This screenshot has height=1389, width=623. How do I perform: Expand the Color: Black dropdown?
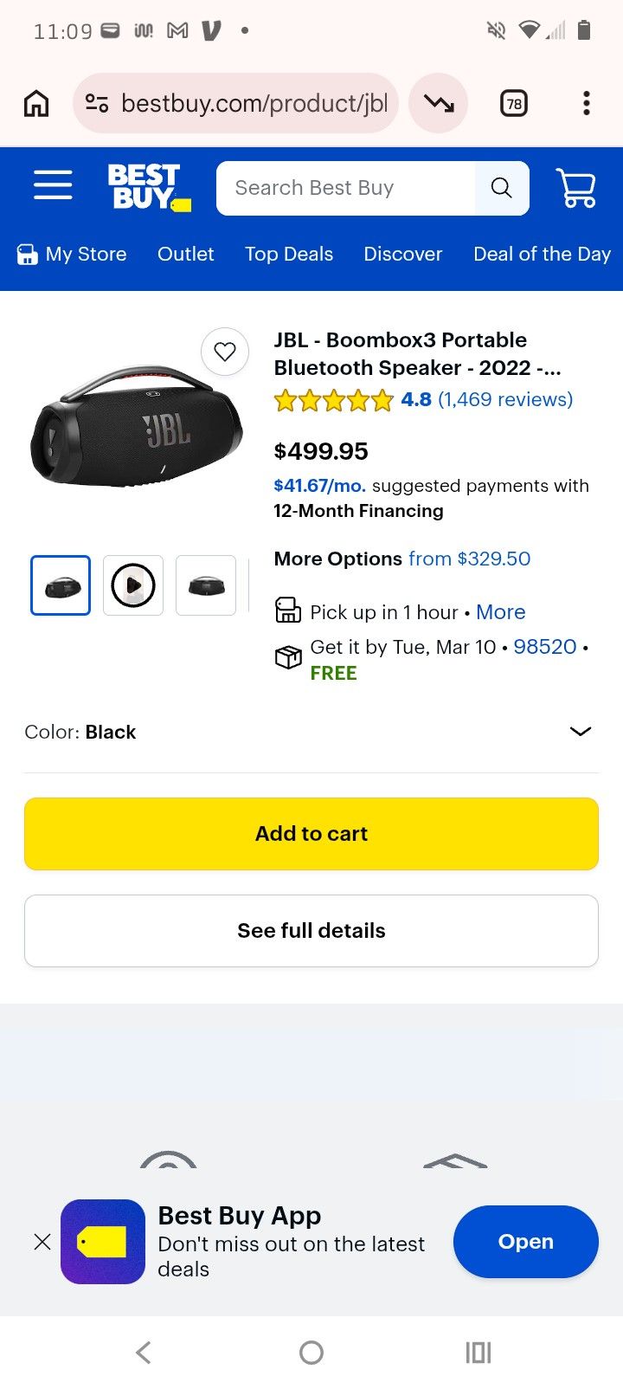(580, 732)
